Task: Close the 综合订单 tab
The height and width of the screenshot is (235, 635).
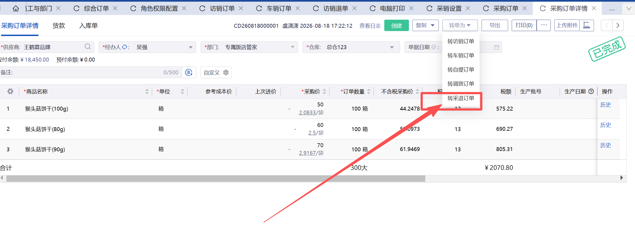Action: (x=115, y=8)
